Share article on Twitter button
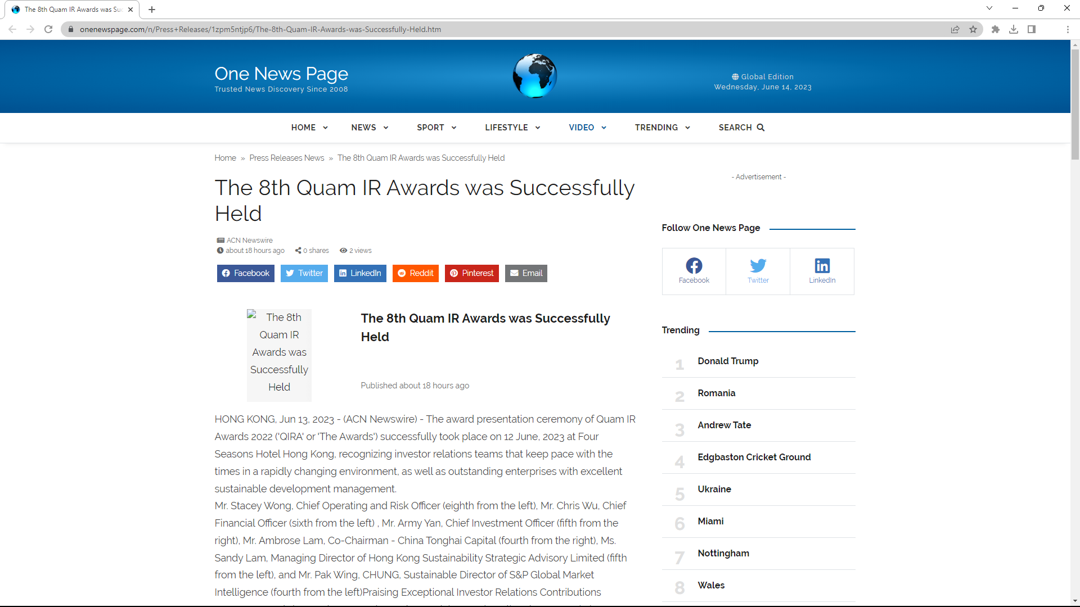1080x607 pixels. [304, 273]
